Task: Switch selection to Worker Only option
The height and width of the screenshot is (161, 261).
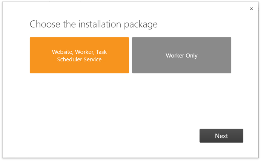Action: click(x=181, y=55)
